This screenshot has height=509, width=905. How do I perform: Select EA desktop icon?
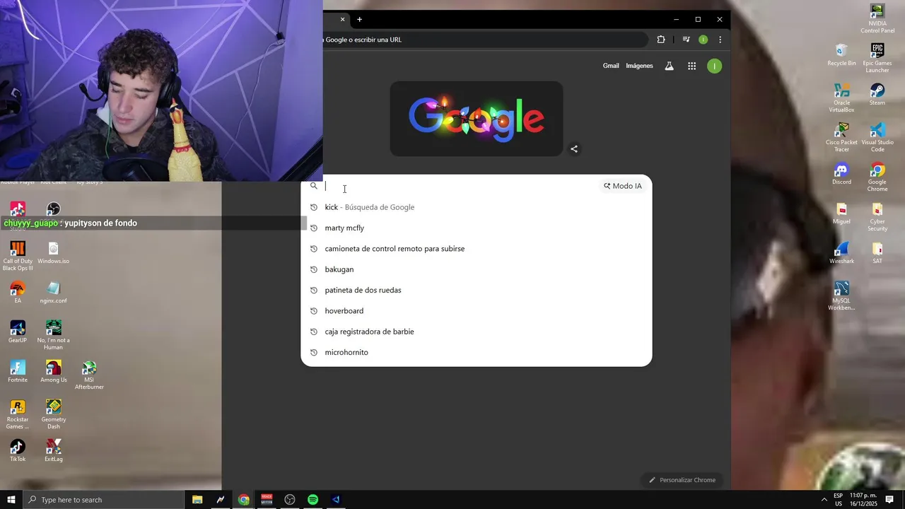pos(18,292)
